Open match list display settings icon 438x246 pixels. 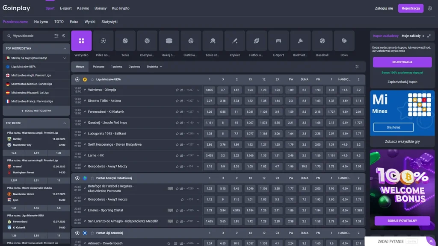coord(357,67)
